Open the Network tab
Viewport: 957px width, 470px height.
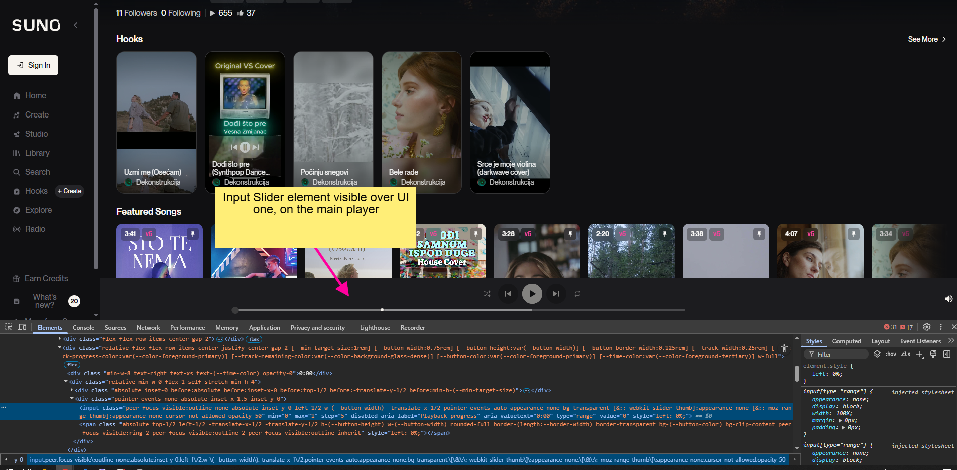coord(148,328)
